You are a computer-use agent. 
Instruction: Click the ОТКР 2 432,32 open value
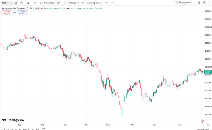[47, 8]
